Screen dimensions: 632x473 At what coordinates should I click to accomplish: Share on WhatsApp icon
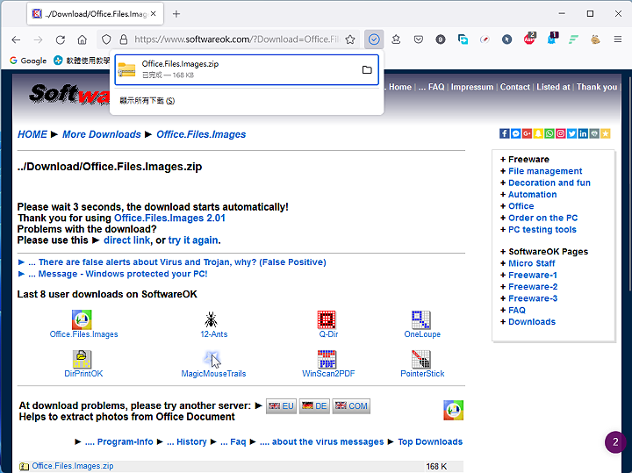pyautogui.click(x=549, y=133)
